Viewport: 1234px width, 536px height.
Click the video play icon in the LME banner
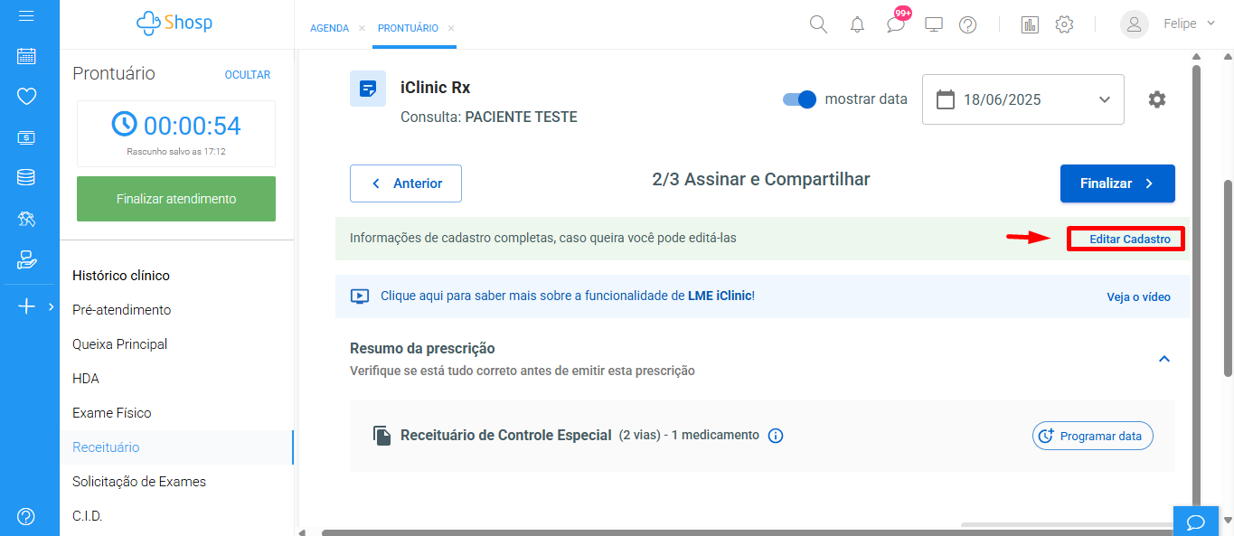click(359, 296)
